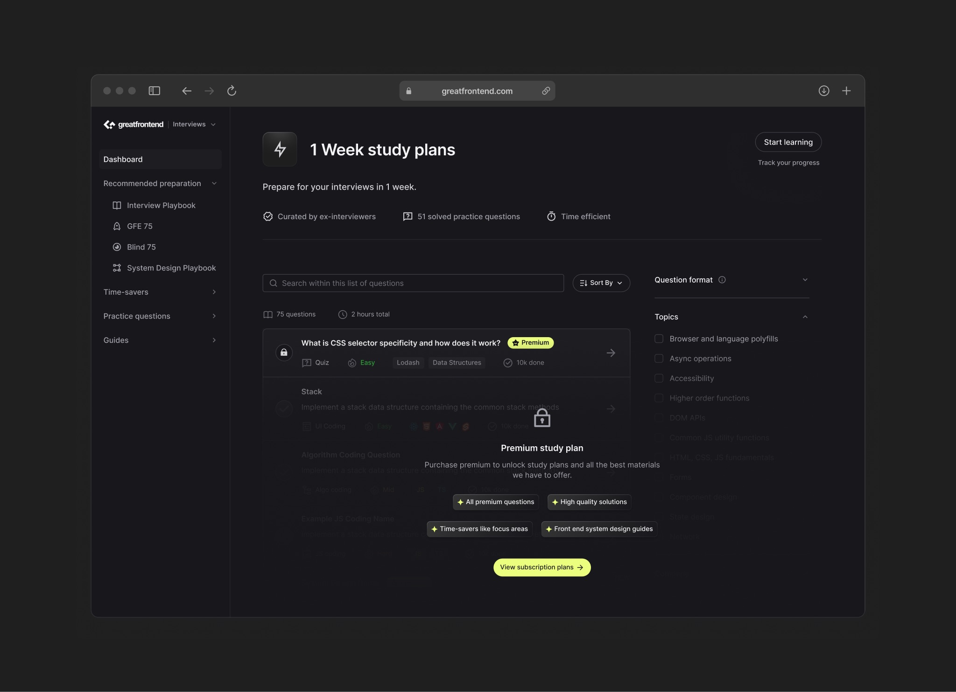Check the DOM APIs topic
Screen dimensions: 956x692
(x=659, y=418)
